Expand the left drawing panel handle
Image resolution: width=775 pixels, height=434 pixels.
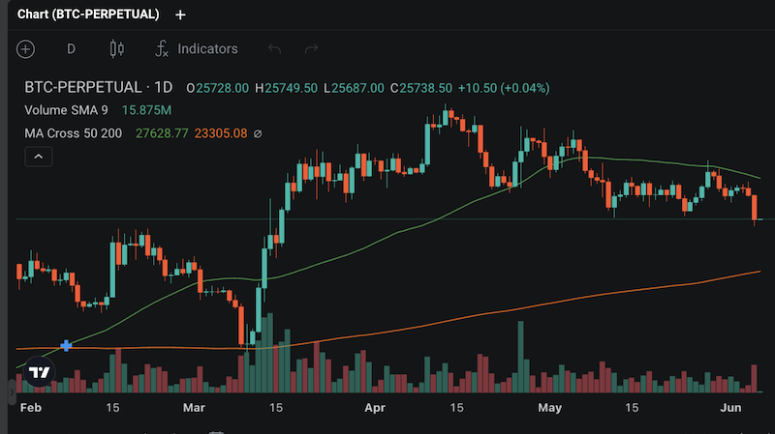[x=12, y=392]
